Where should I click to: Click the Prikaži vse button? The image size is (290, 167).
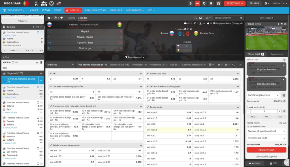coord(23,21)
